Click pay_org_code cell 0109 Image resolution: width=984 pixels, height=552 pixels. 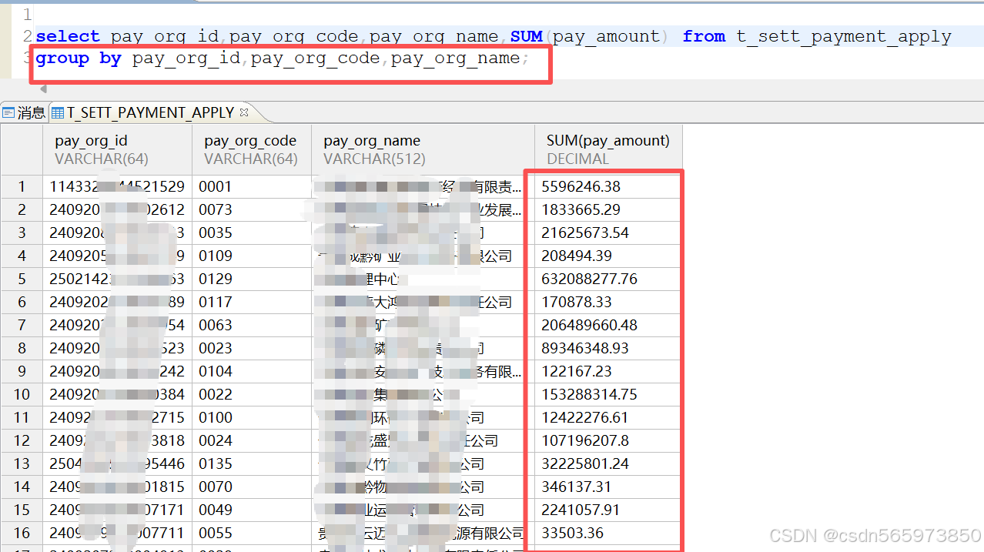point(252,256)
